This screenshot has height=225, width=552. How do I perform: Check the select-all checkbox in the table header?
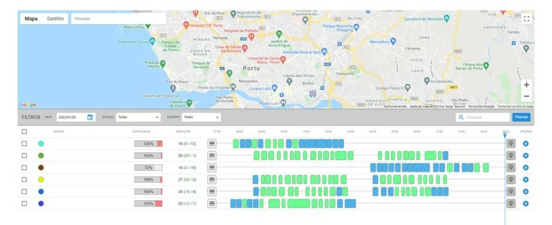[x=24, y=132]
